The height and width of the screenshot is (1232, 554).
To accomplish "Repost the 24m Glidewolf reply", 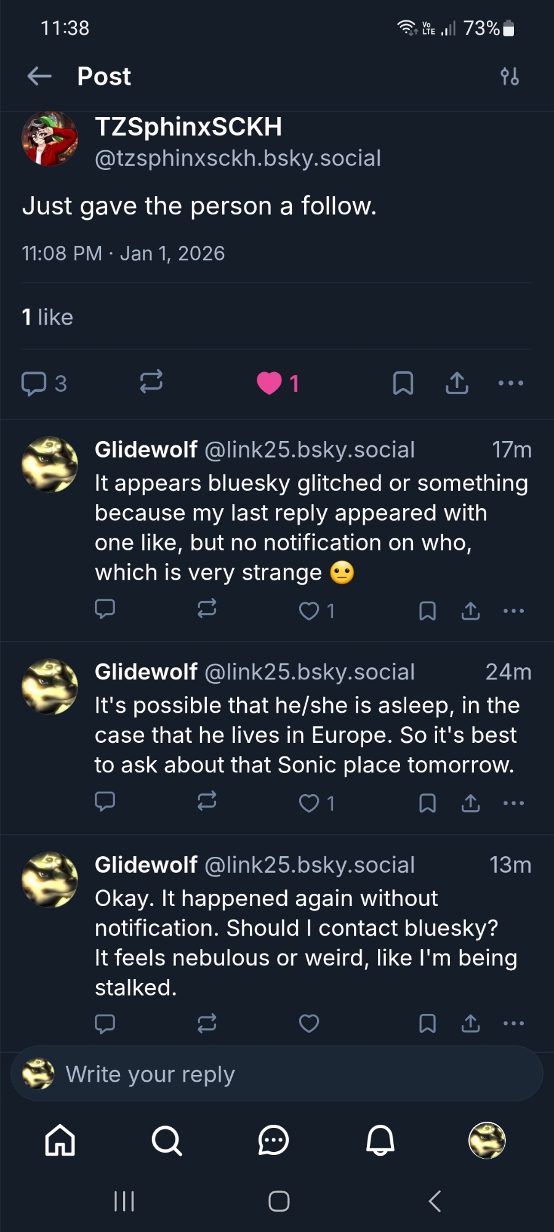I will [x=207, y=801].
